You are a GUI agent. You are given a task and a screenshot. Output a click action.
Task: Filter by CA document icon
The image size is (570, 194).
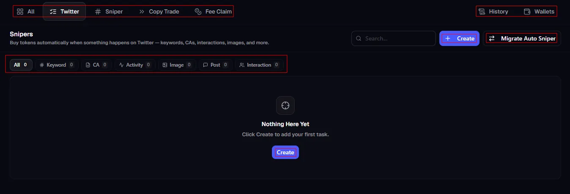96,65
